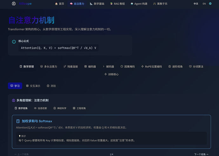Click the 多角度理解: 注意力机制 heading

pos(33,100)
